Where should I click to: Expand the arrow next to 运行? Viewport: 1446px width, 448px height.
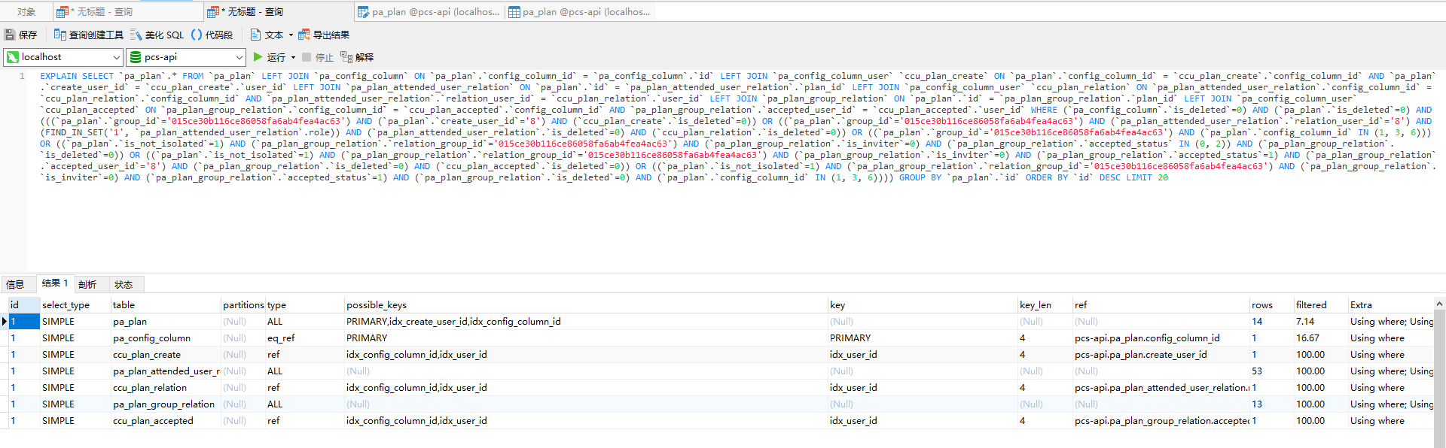[x=294, y=57]
